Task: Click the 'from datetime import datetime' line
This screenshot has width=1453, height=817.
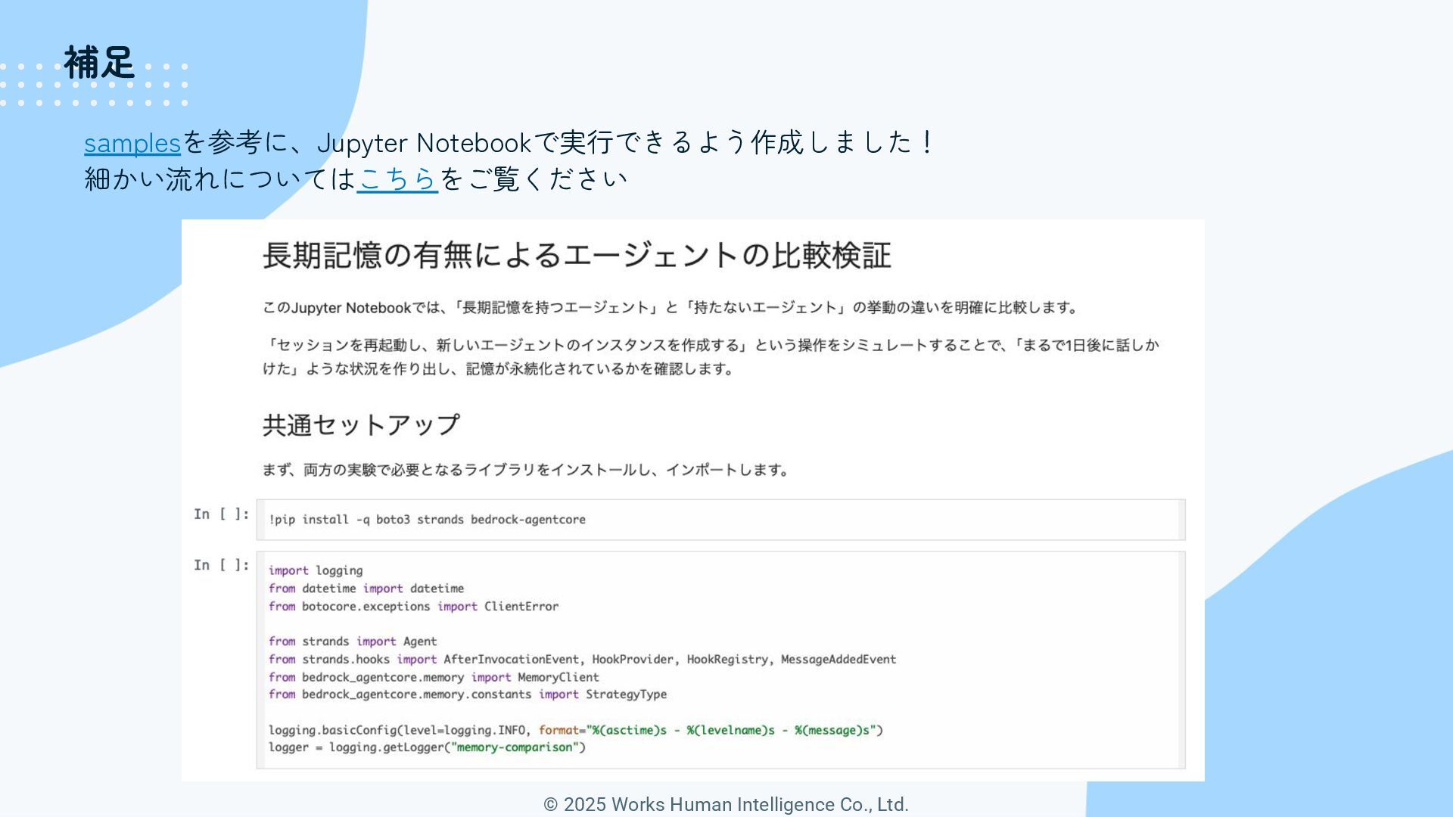Action: click(x=366, y=589)
